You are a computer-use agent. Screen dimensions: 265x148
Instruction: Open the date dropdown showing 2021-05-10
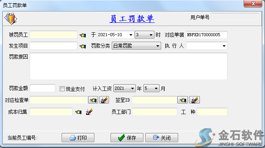tap(131, 35)
